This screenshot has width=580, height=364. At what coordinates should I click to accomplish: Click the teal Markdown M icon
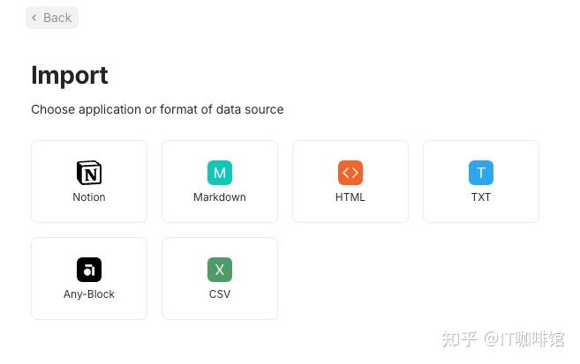tap(220, 173)
